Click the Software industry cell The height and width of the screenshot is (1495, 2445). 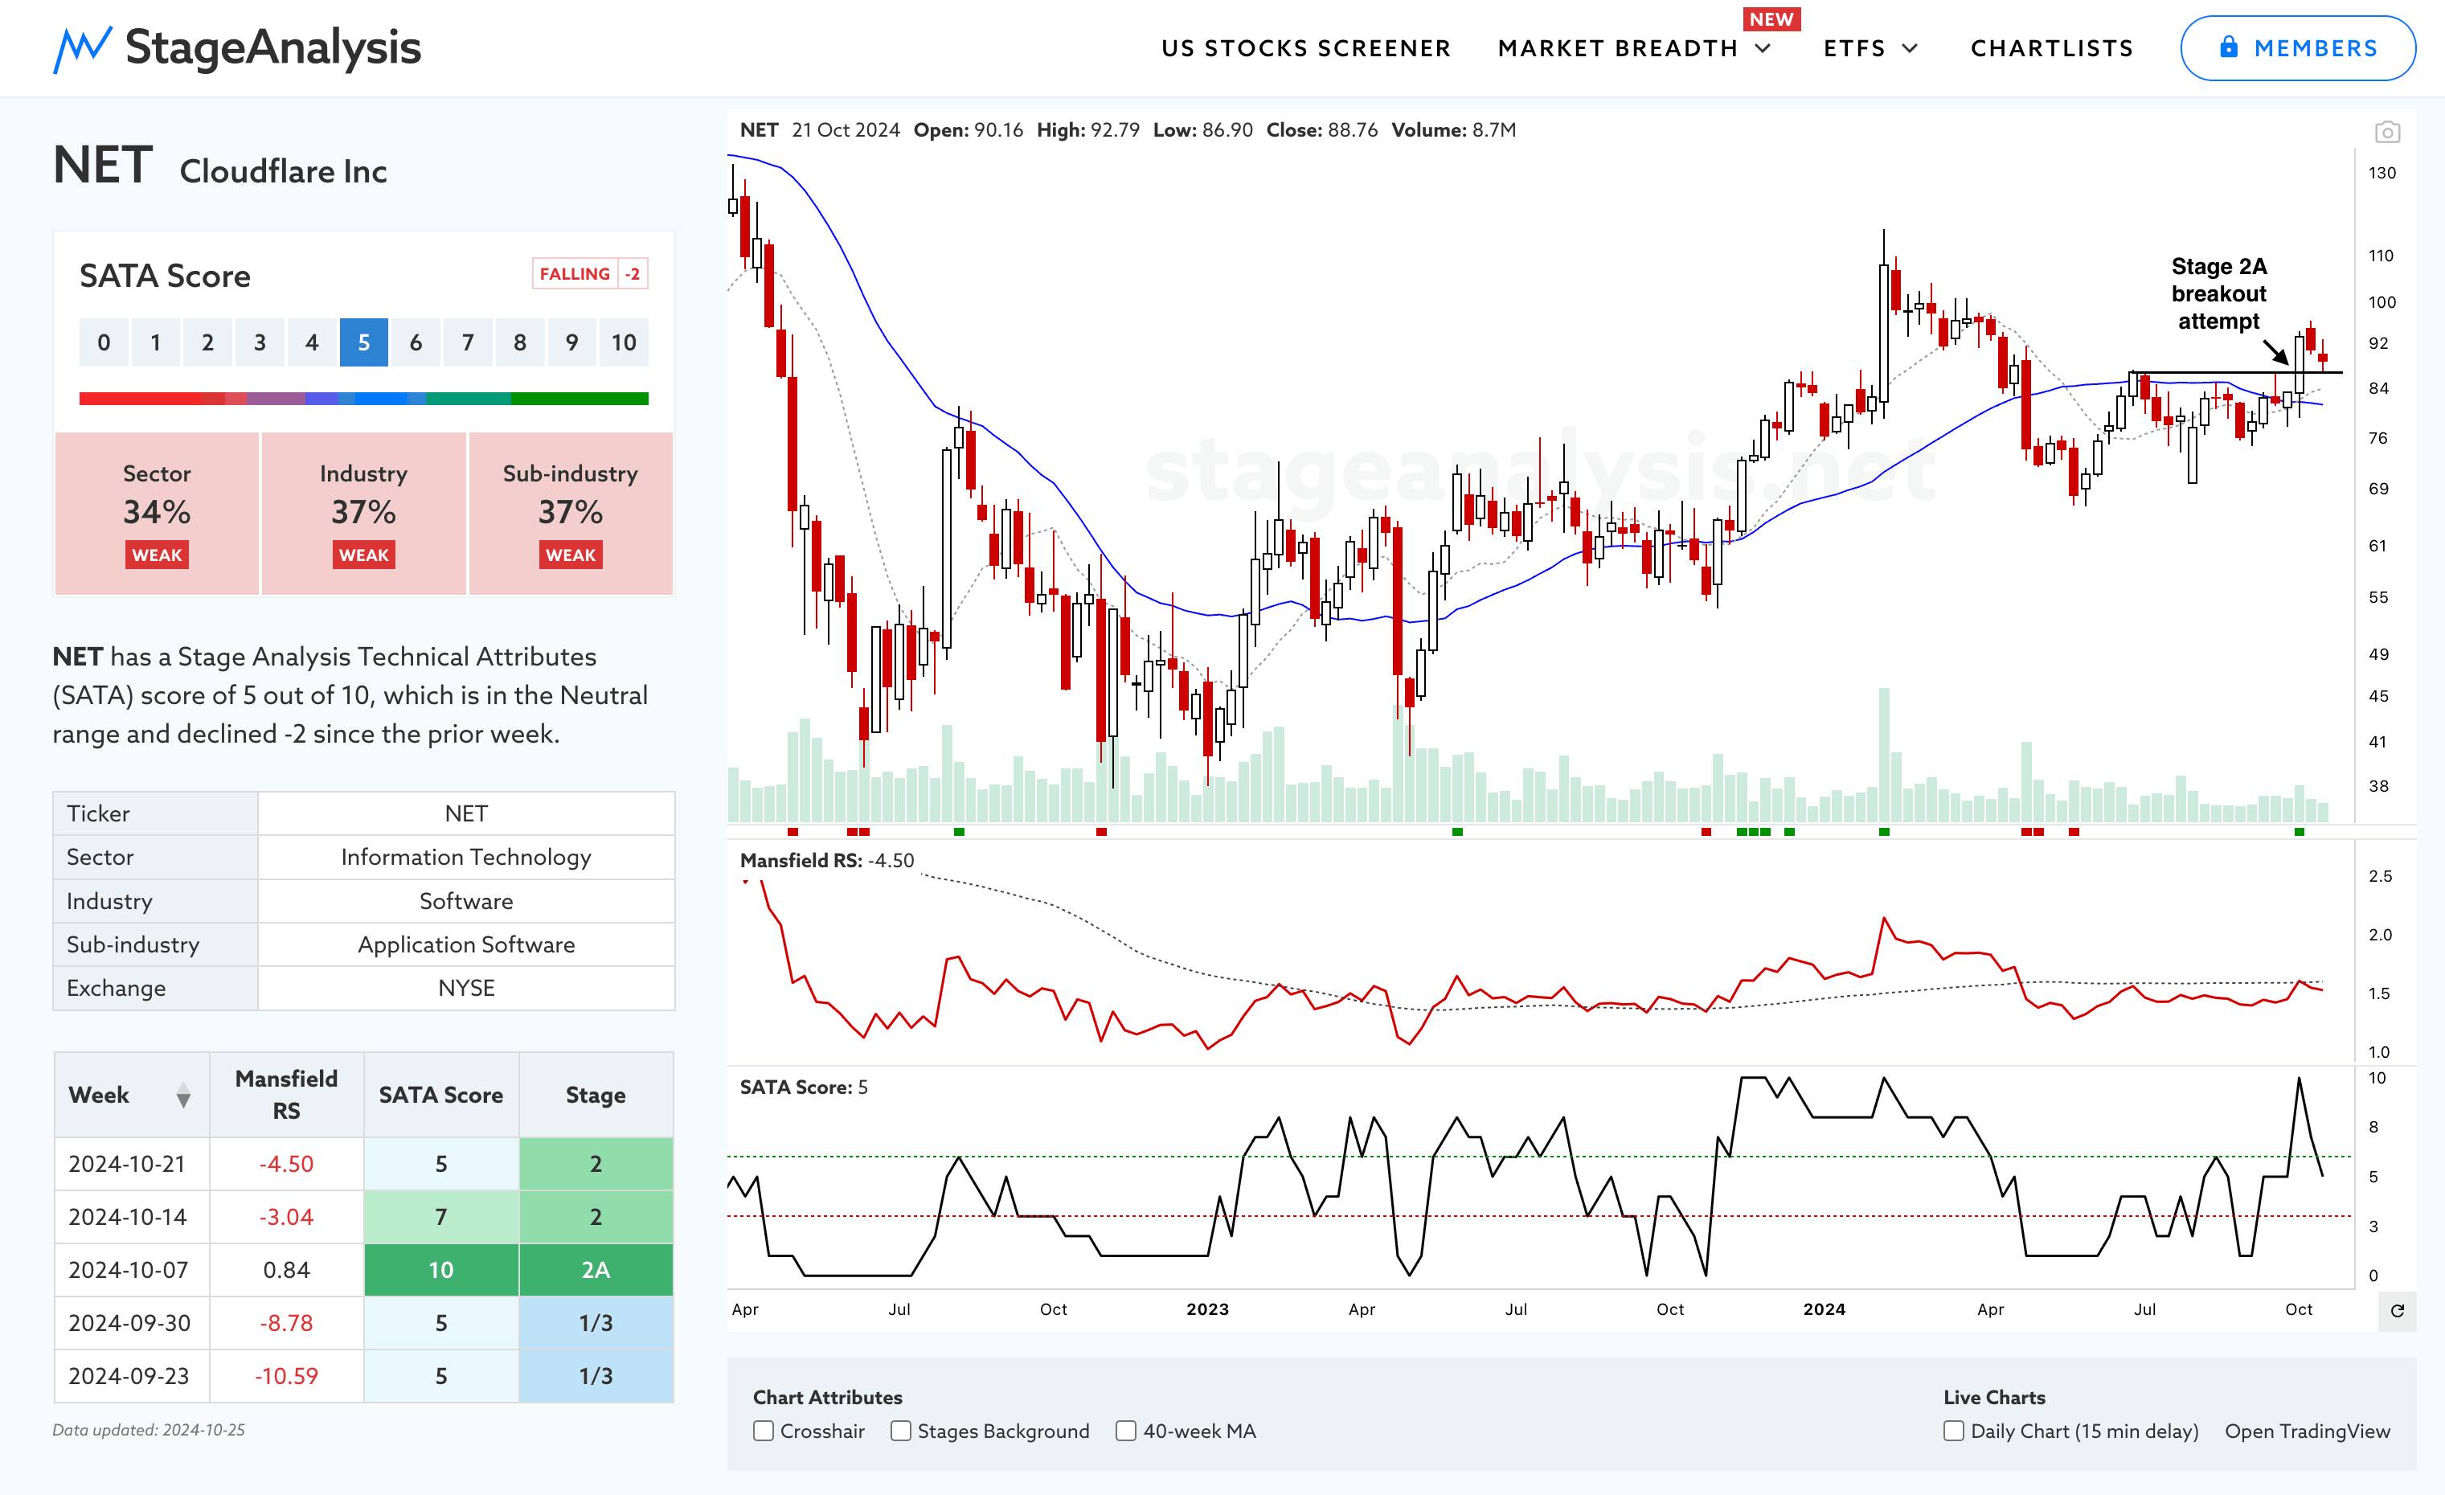coord(466,901)
